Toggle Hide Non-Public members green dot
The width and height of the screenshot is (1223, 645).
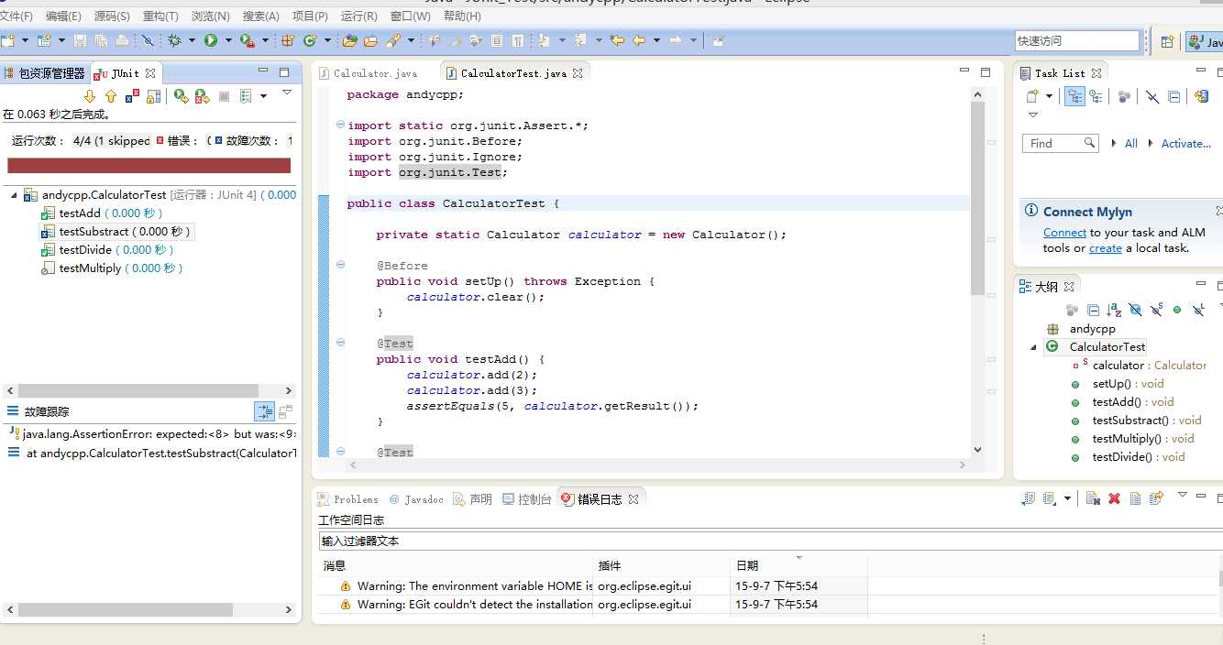tap(1177, 311)
